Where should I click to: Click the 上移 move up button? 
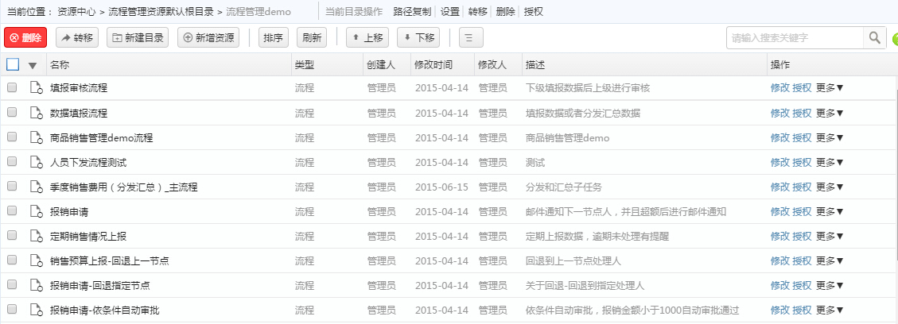click(x=367, y=37)
